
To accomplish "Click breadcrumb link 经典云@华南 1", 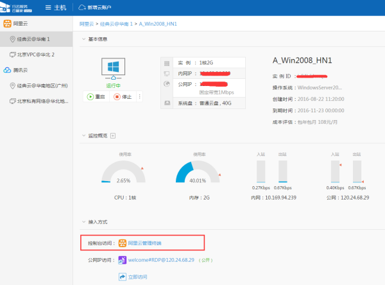I will (x=116, y=24).
